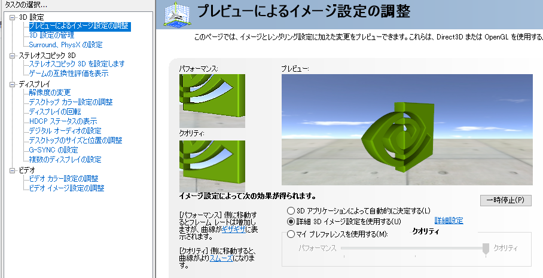Screen dimensions: 543x278
Task: Open ステレオスコピック 3D を設定します
Action: pyautogui.click(x=77, y=64)
